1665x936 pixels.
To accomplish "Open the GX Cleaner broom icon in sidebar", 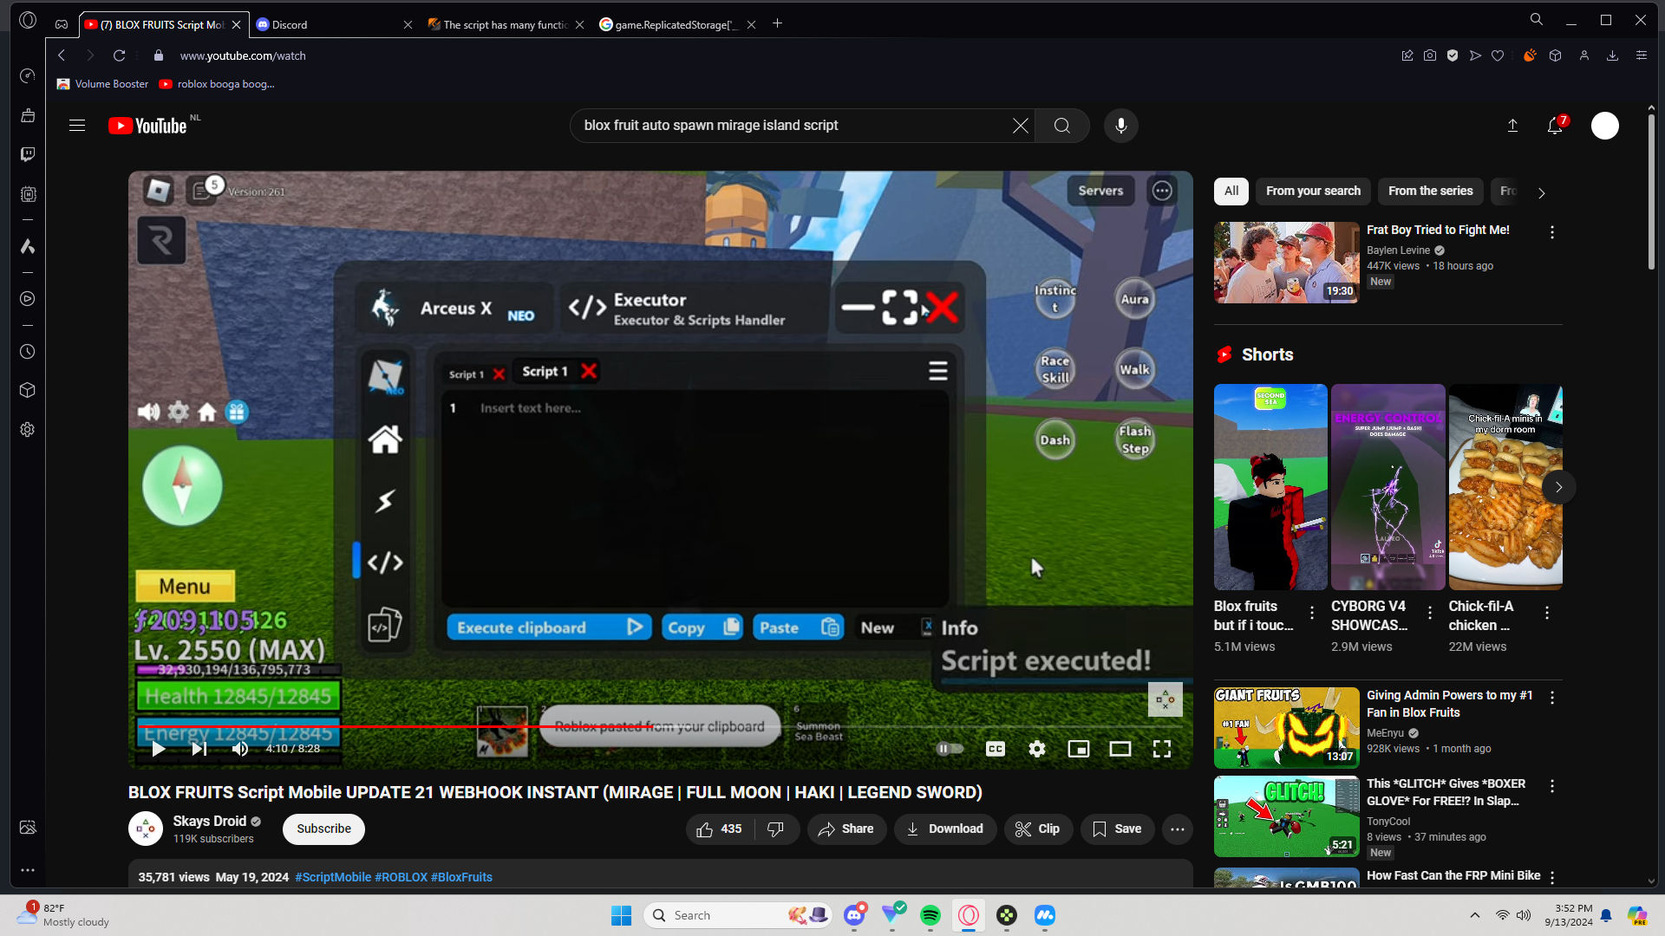I will coord(28,115).
